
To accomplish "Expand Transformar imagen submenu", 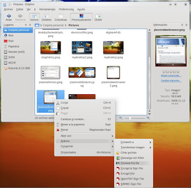I will 134,147.
